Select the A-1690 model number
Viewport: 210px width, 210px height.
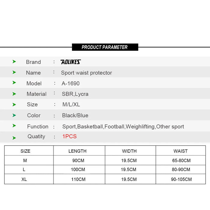pyautogui.click(x=71, y=83)
